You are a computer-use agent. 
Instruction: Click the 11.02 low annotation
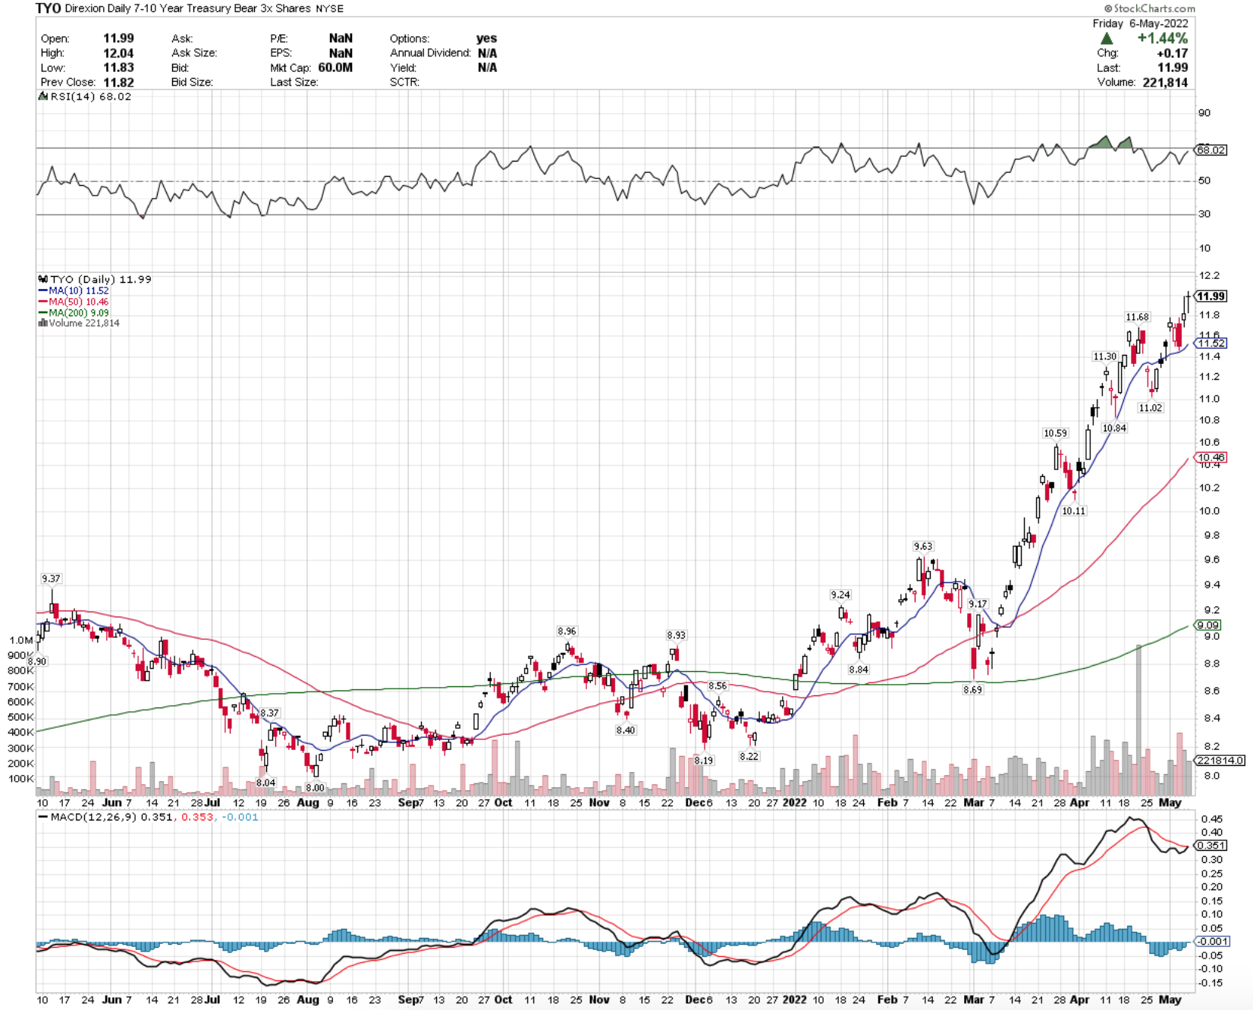click(x=1151, y=408)
